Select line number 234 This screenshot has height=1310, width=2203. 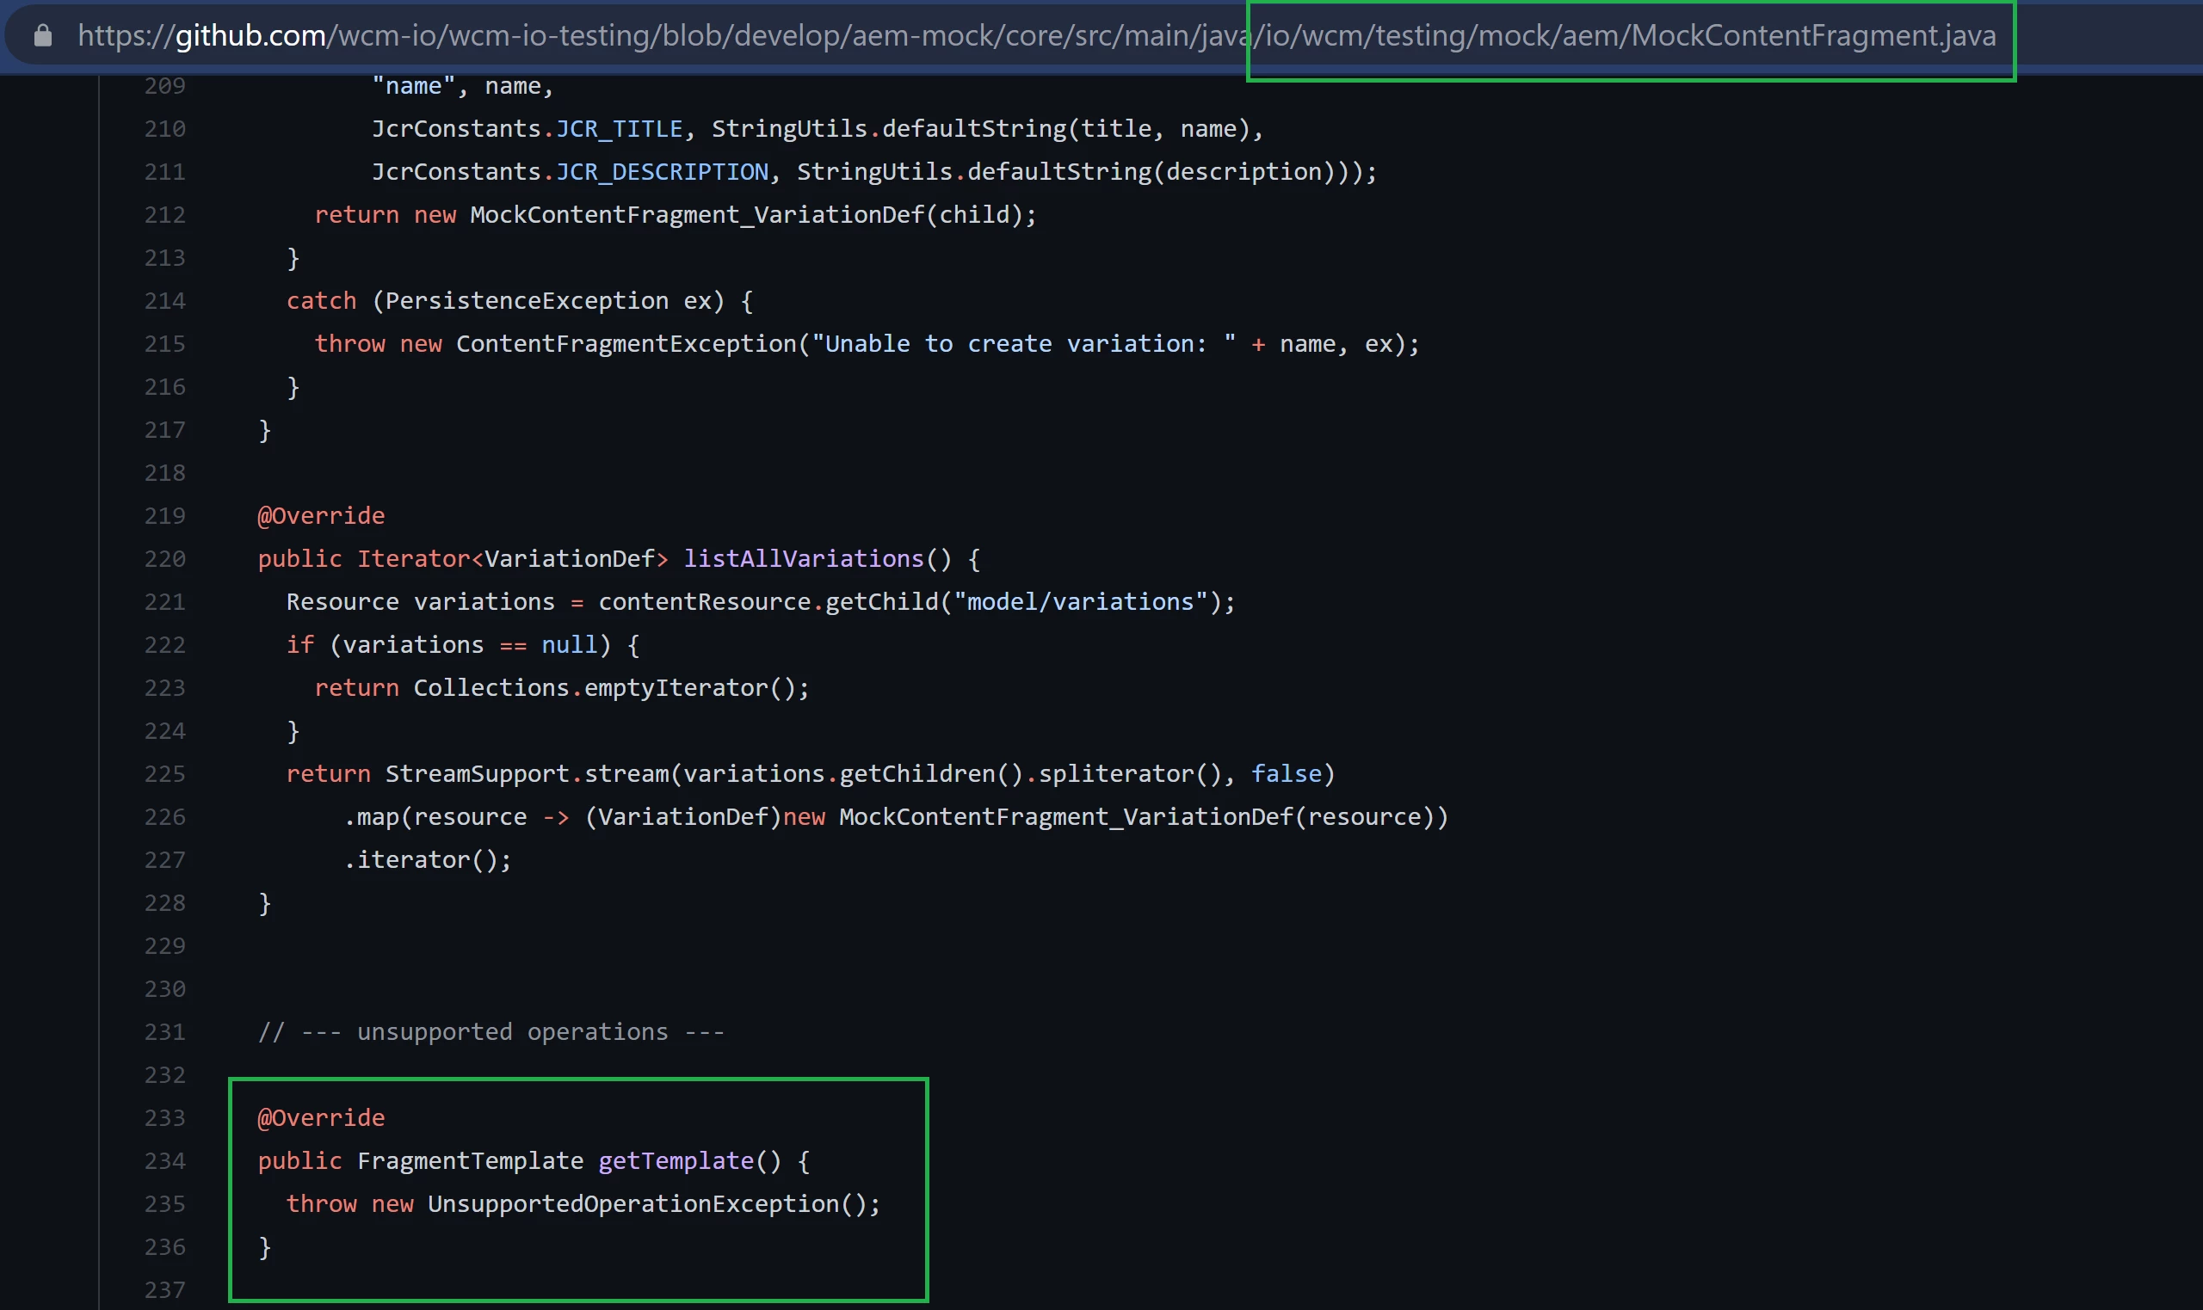click(x=165, y=1161)
